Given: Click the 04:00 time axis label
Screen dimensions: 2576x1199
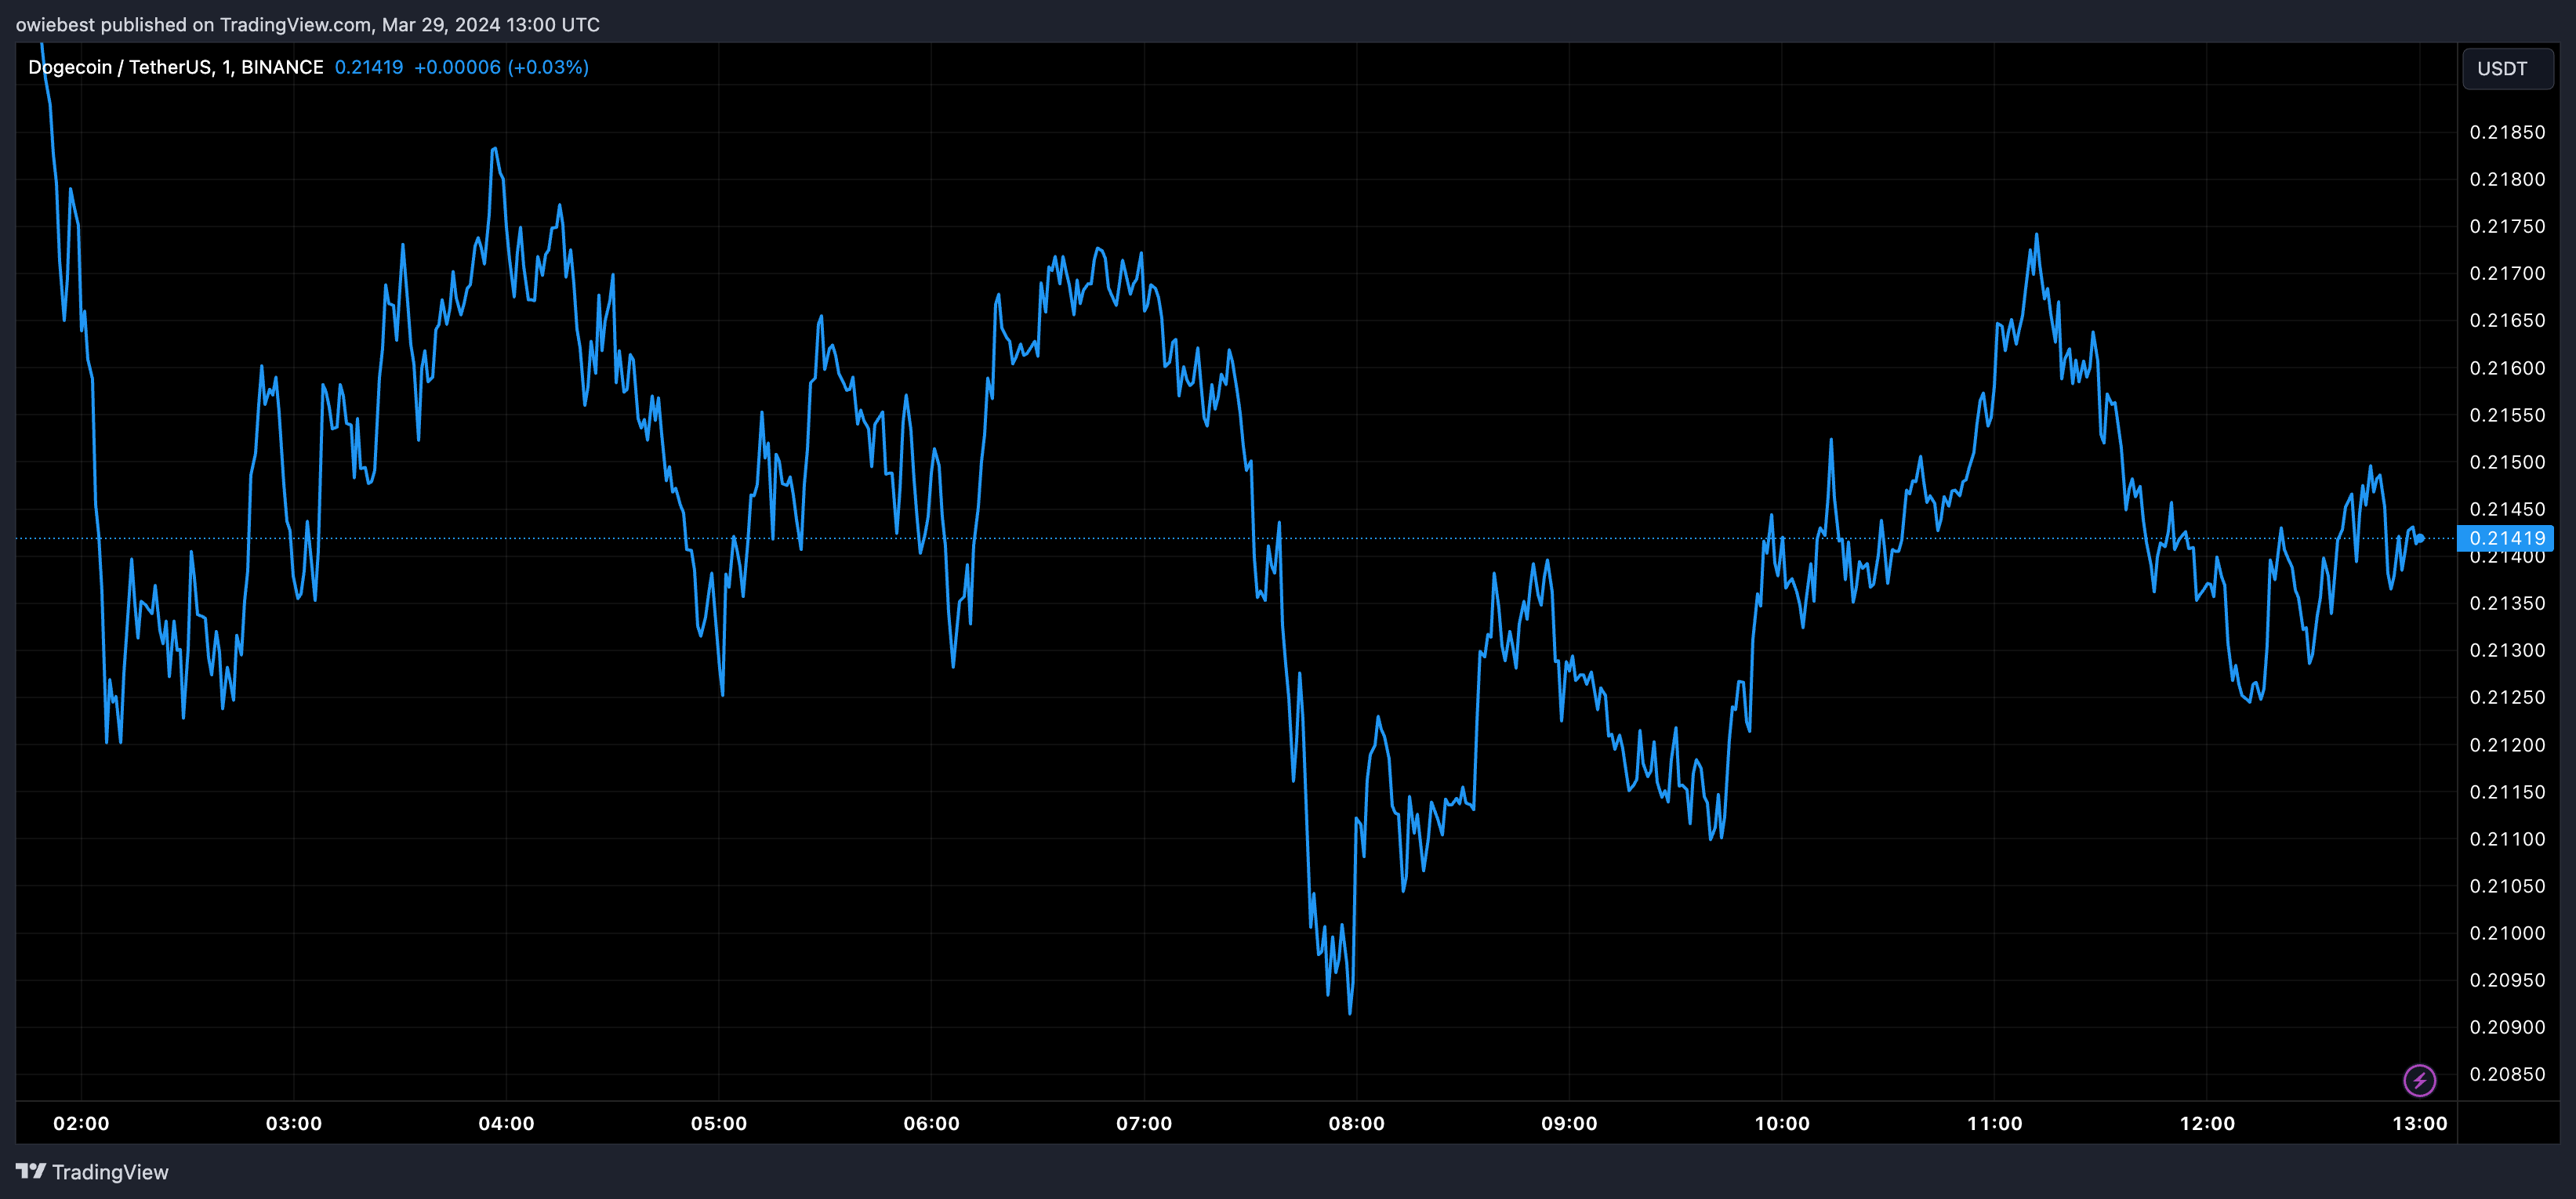Looking at the screenshot, I should (506, 1123).
